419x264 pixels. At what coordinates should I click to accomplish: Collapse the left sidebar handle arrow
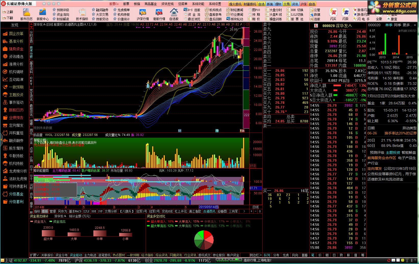(x=1, y=140)
